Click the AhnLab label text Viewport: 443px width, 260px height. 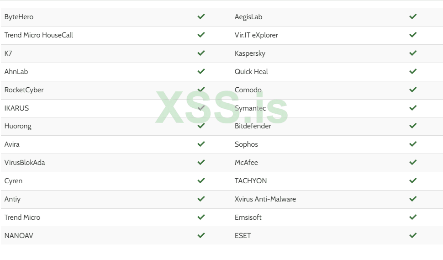pos(16,72)
